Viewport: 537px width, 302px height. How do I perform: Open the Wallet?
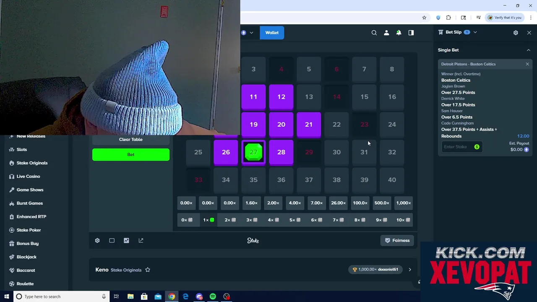tap(272, 33)
